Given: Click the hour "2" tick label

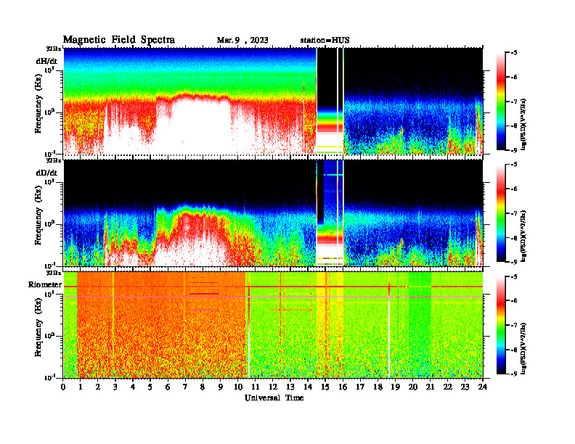Looking at the screenshot, I should click(x=98, y=387).
